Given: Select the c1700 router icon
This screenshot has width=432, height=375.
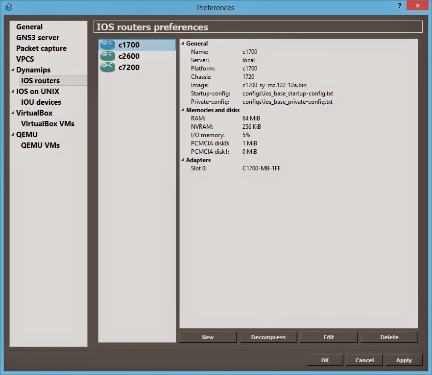Looking at the screenshot, I should tap(107, 45).
